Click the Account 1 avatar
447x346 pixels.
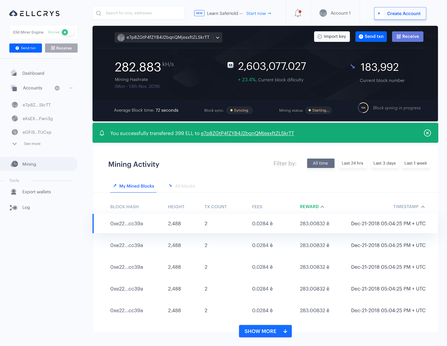(323, 13)
